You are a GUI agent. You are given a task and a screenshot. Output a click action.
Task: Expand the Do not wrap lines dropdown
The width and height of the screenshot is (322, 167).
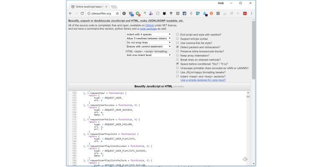point(149,43)
